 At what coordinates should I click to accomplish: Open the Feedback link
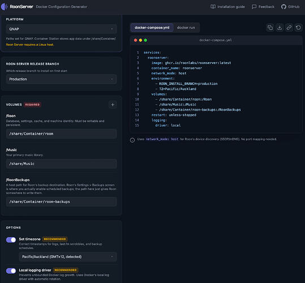[263, 7]
